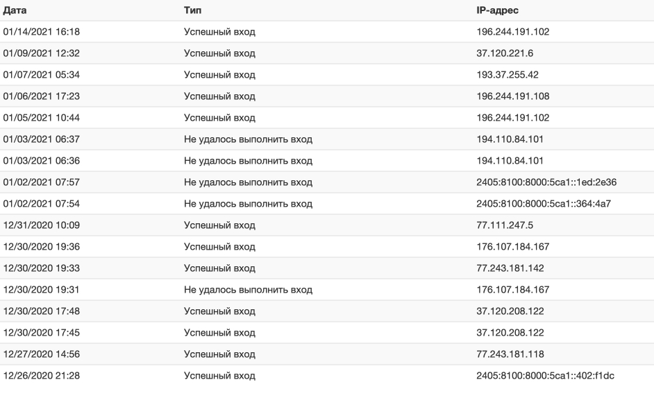Click IPv6 address ending 364:4a7
Screen dimensions: 654x407
544,204
